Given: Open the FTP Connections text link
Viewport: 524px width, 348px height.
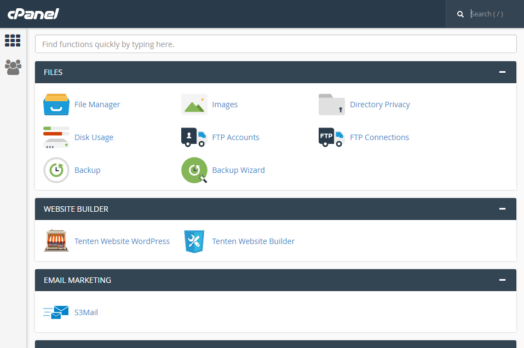Looking at the screenshot, I should 379,137.
